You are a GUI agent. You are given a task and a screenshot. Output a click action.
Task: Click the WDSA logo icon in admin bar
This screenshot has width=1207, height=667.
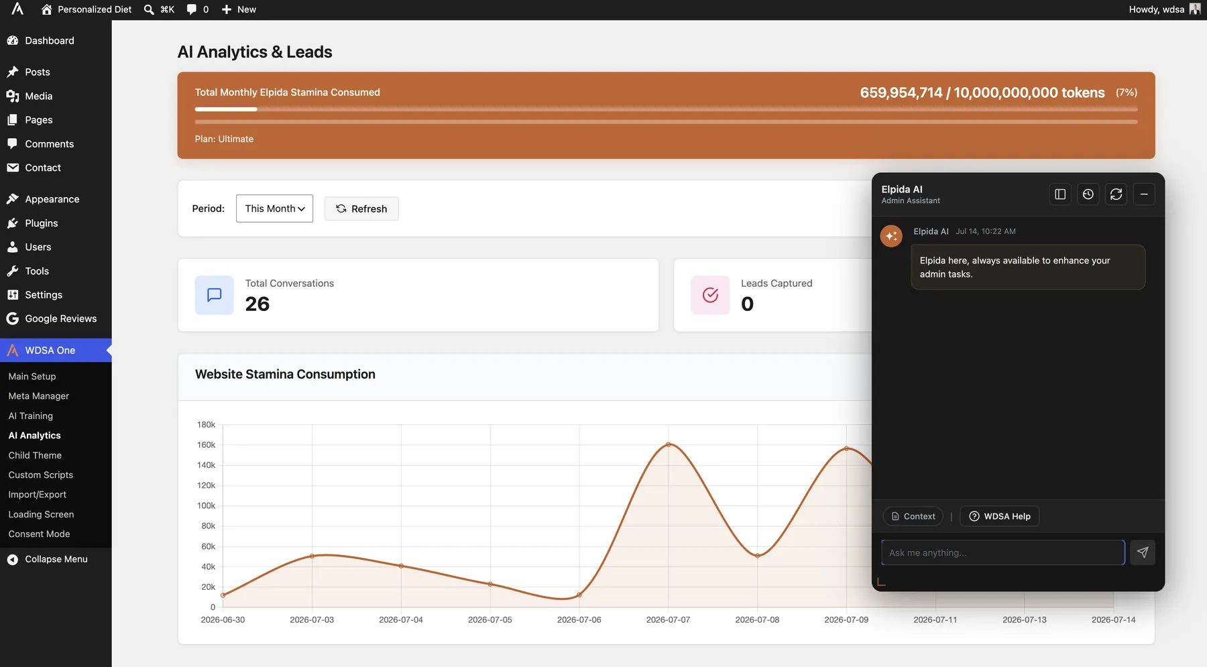pos(17,9)
